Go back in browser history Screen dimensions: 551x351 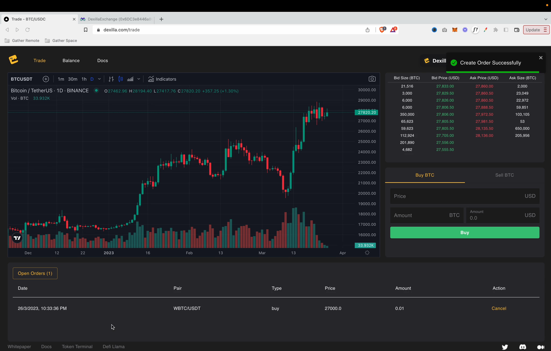[x=7, y=30]
